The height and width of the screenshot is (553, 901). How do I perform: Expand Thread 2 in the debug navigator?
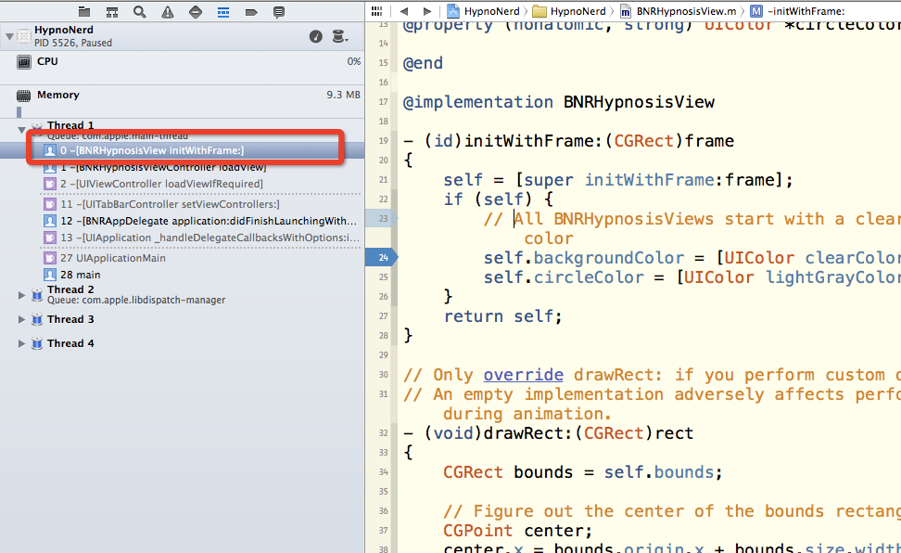click(21, 295)
